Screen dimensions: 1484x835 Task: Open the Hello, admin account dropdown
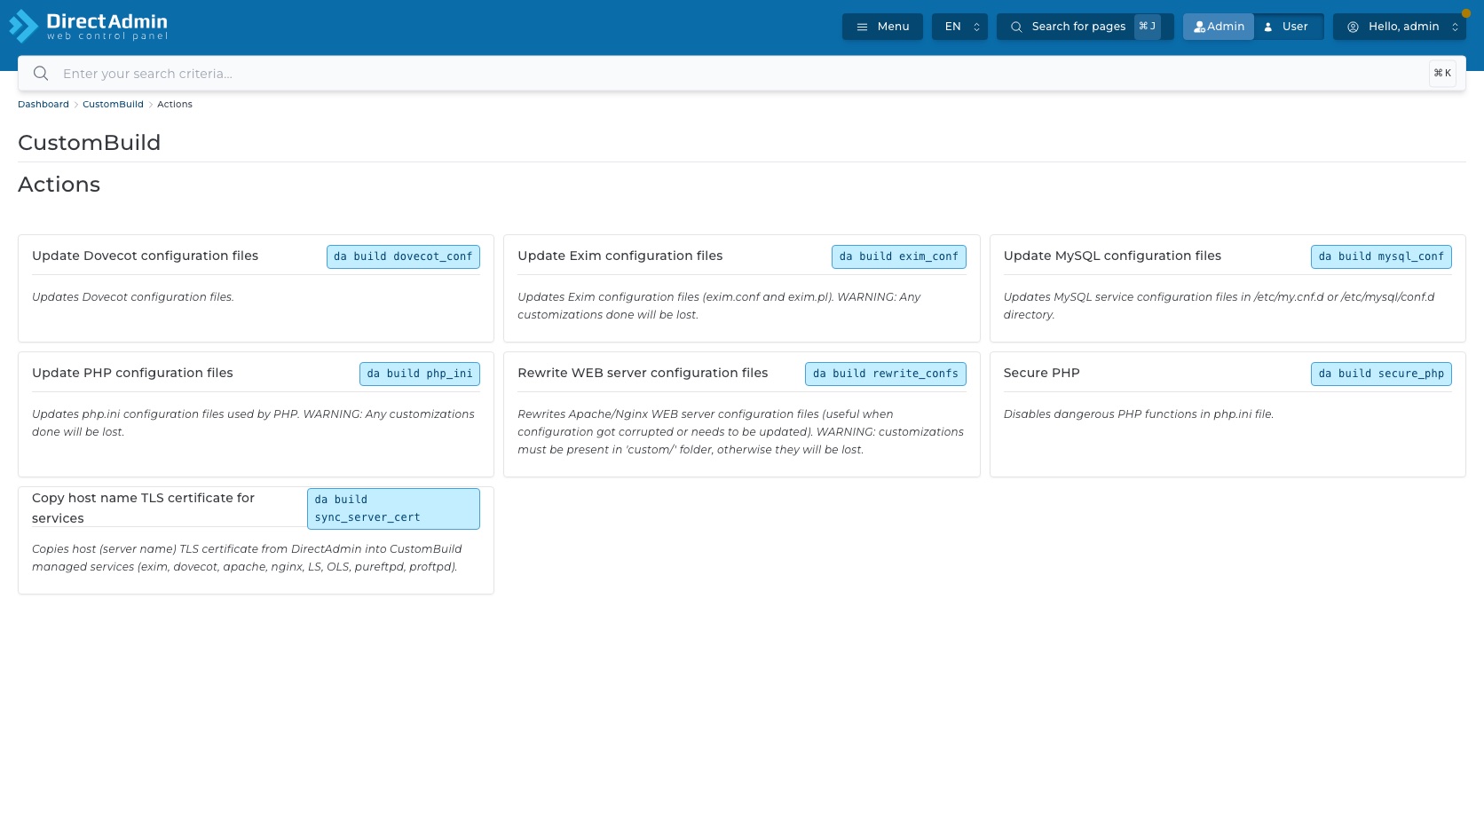coord(1399,27)
